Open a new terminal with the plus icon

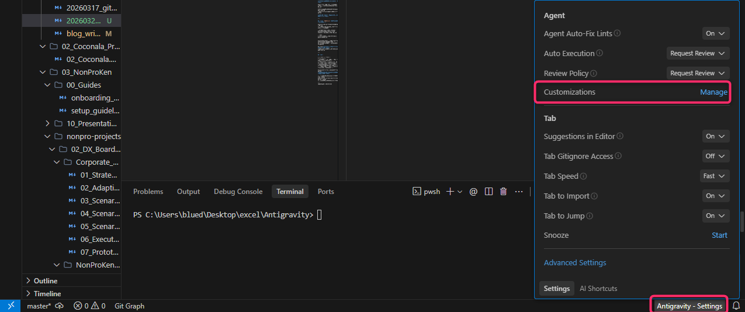[x=451, y=191]
